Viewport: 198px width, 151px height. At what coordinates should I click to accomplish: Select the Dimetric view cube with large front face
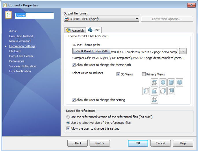(171, 82)
